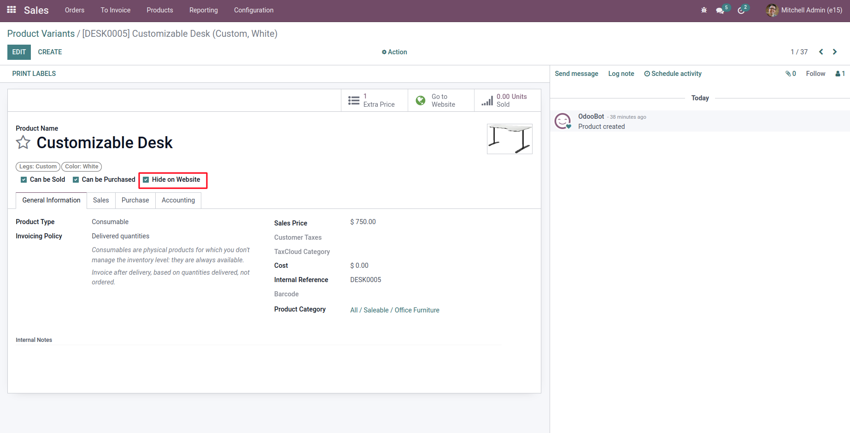Click Mitchell Admin user avatar
This screenshot has width=850, height=433.
point(772,10)
